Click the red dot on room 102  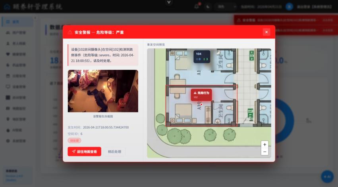(x=201, y=105)
